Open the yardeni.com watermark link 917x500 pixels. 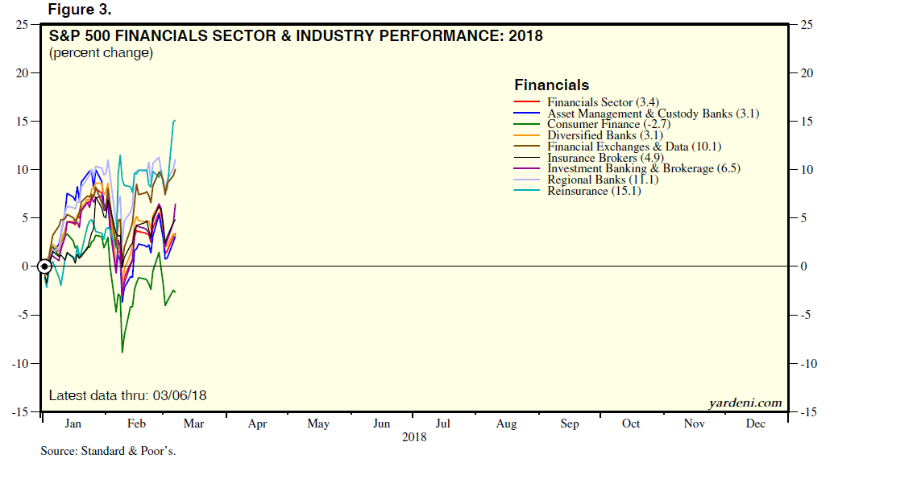745,403
